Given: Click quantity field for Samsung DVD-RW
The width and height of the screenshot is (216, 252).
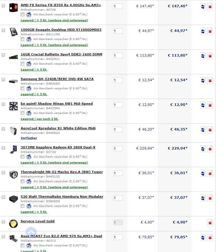Looking at the screenshot, I should (118, 80).
